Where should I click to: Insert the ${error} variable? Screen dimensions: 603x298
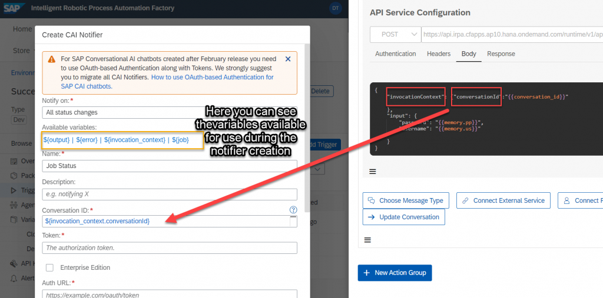pos(87,140)
